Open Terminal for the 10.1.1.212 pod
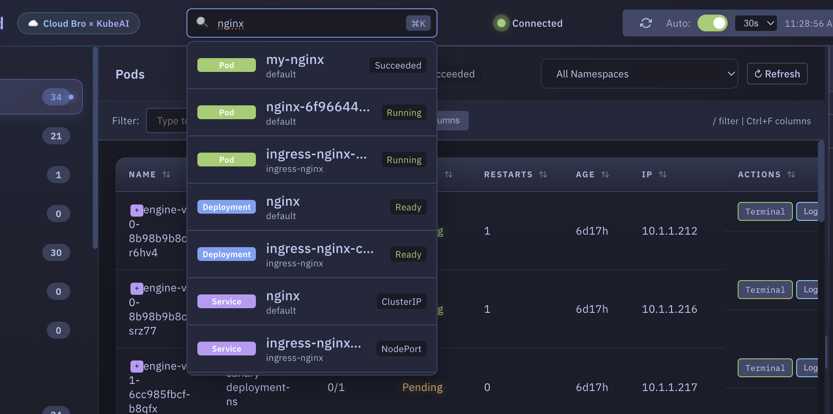This screenshot has width=833, height=414. (x=764, y=212)
